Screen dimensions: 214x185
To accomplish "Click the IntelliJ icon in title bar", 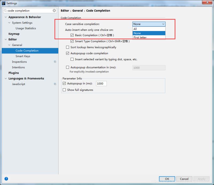I will (x=3, y=3).
